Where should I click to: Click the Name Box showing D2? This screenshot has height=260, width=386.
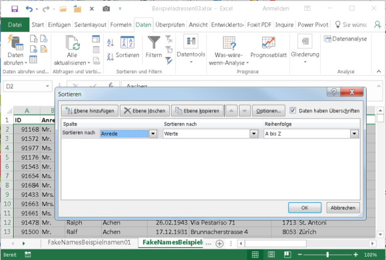click(24, 86)
